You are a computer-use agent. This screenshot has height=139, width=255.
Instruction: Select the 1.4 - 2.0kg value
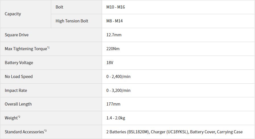click(x=116, y=118)
